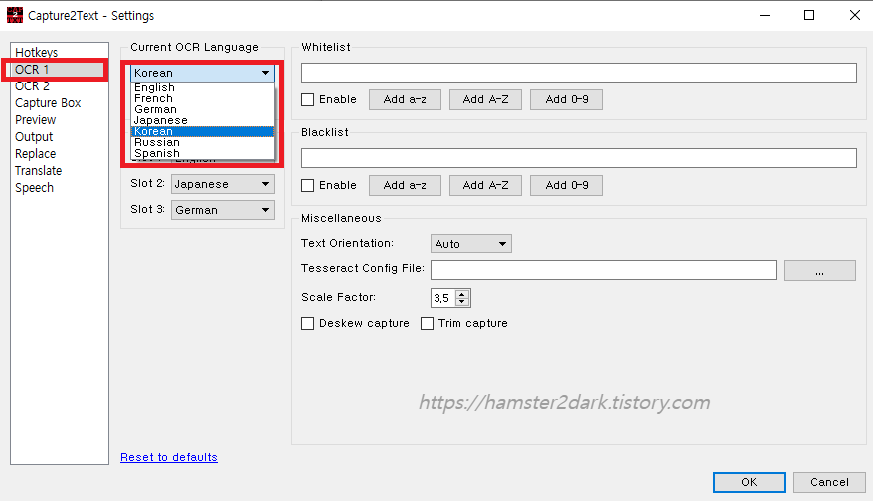The height and width of the screenshot is (501, 873).
Task: Click the Blacklist text field
Action: click(x=579, y=158)
